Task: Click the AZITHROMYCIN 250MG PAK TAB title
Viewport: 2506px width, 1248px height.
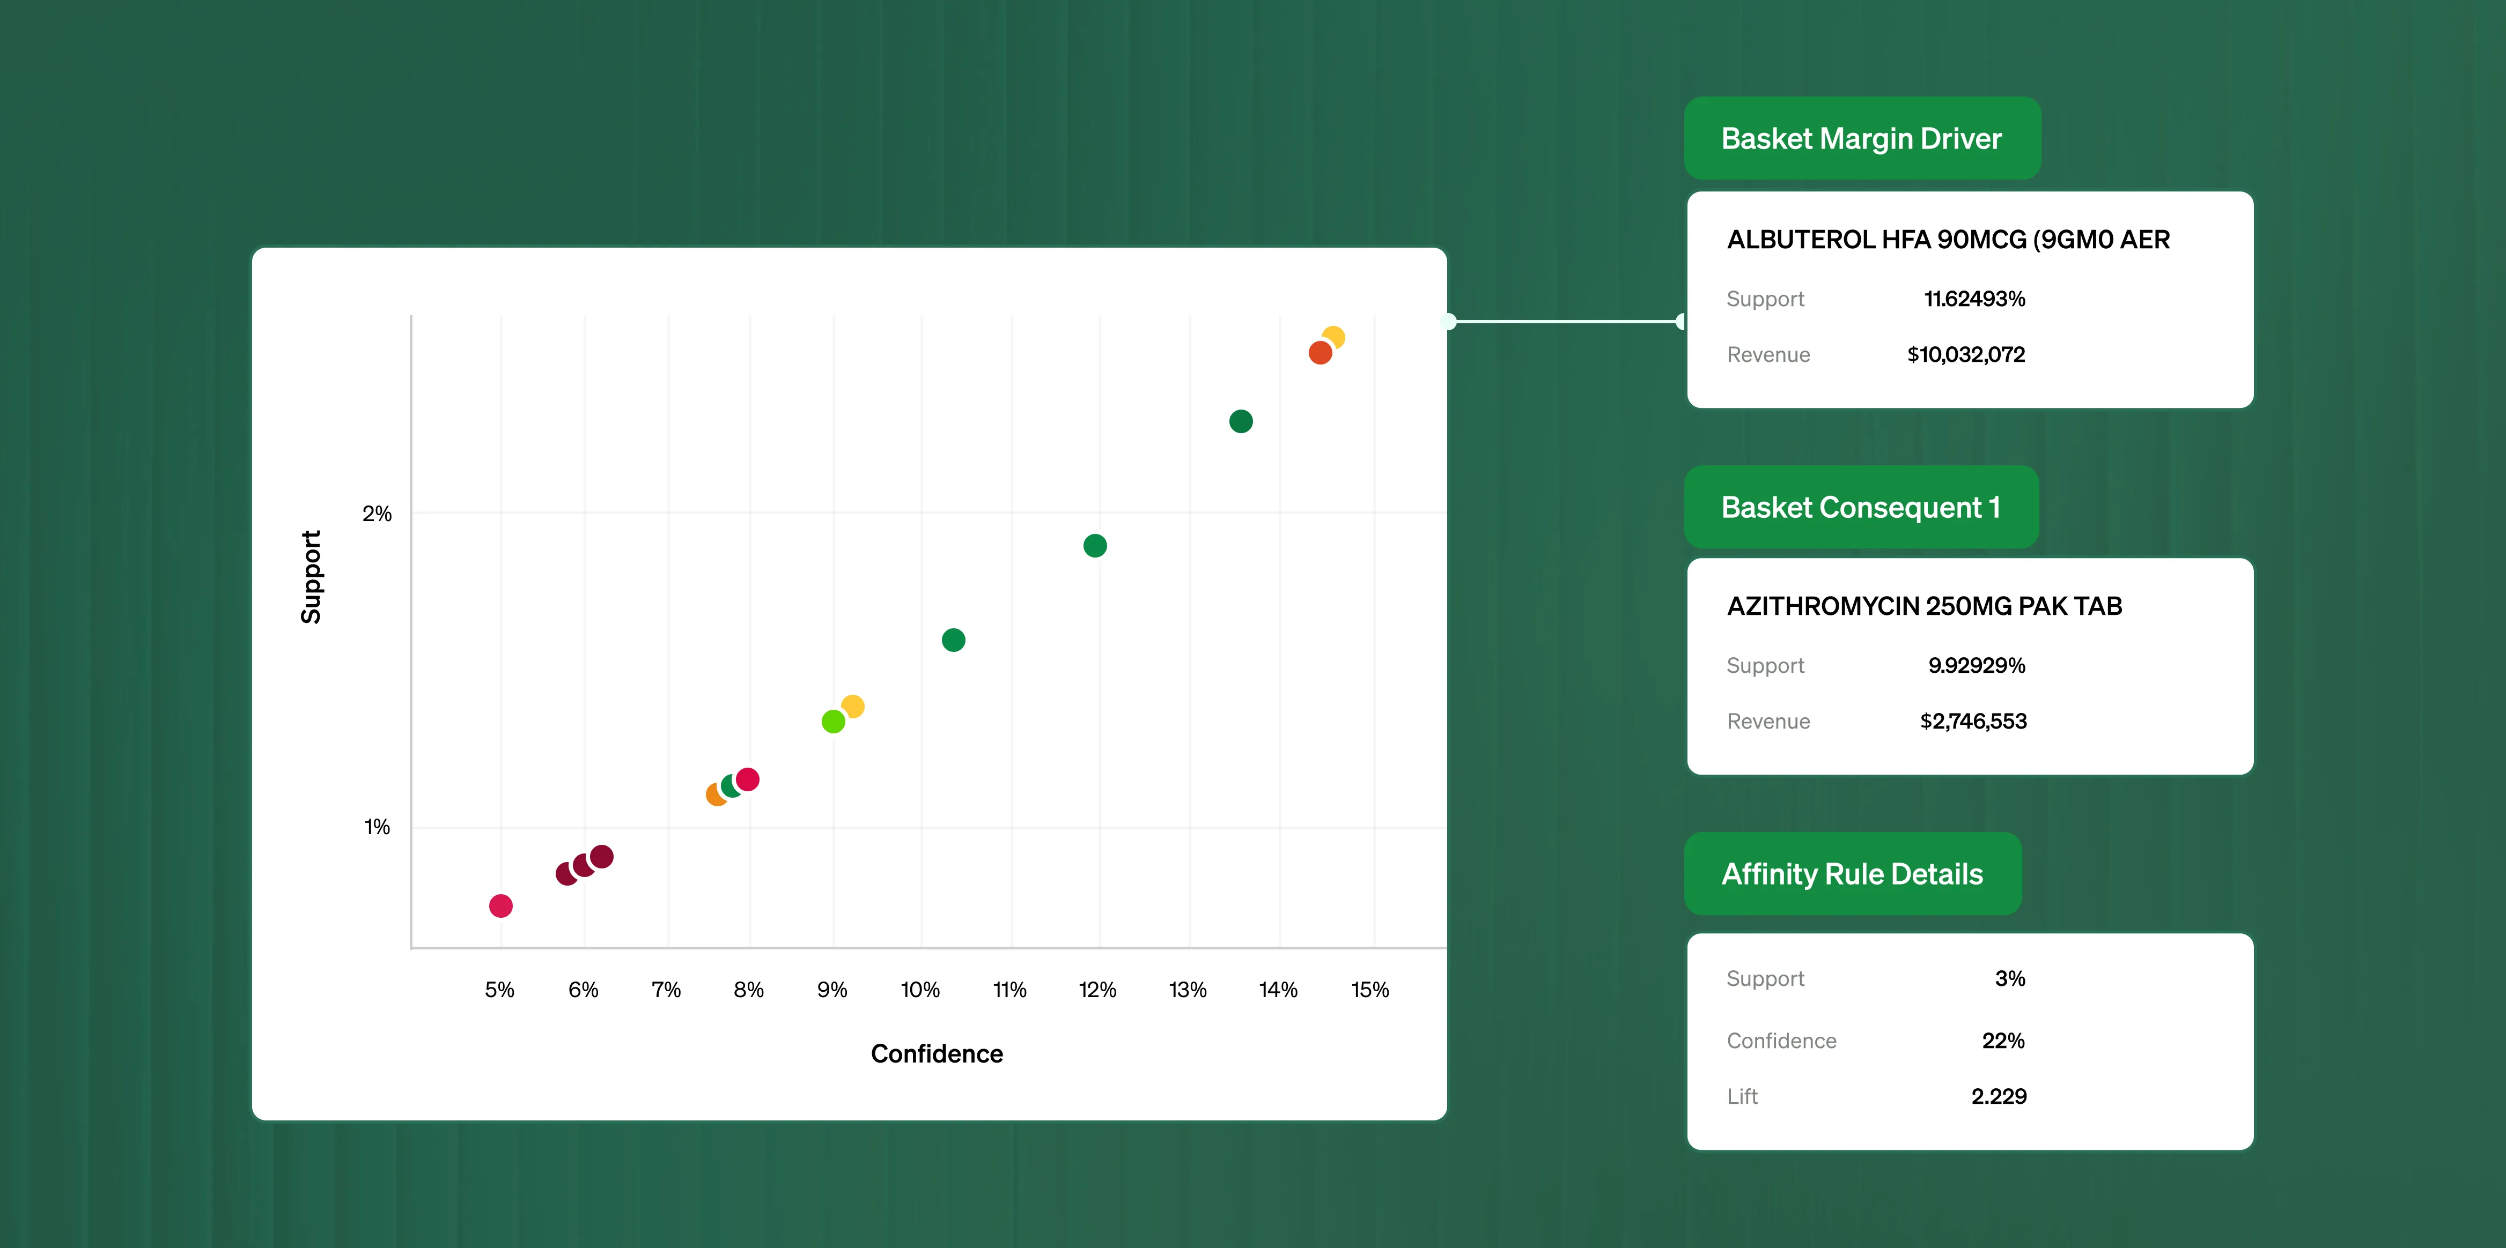Action: pos(1923,606)
